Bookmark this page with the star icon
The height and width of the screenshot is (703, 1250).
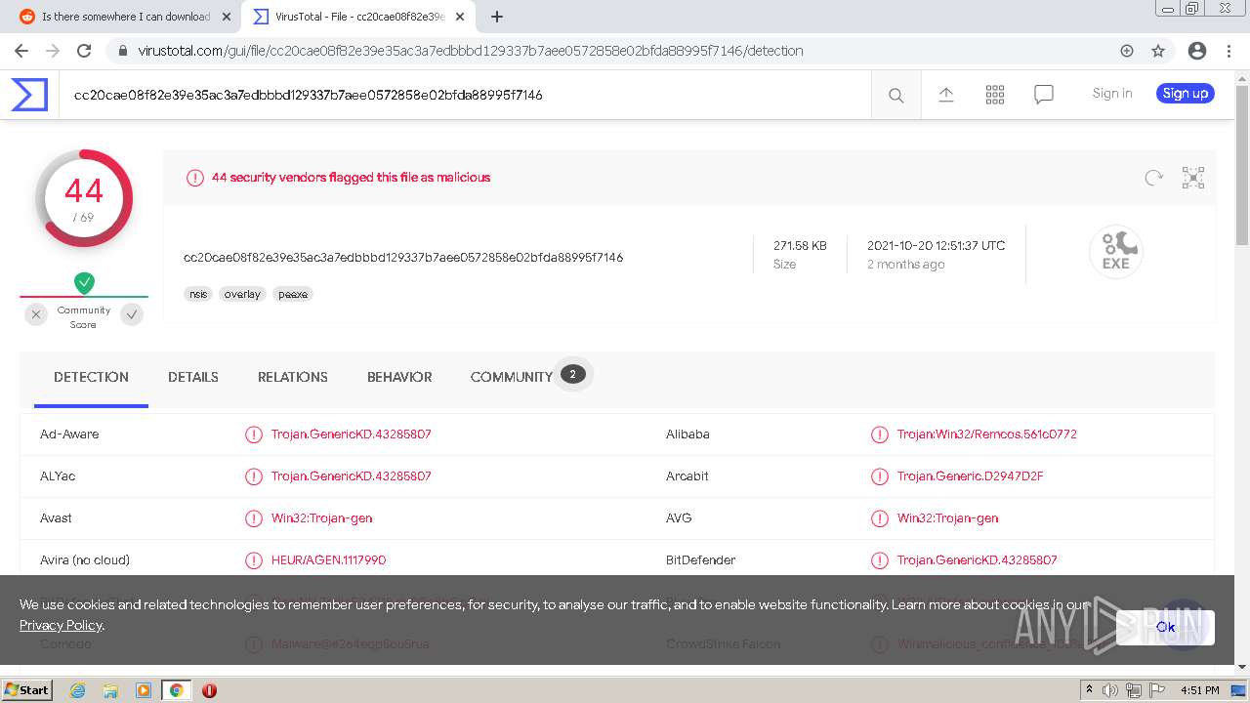[1158, 51]
